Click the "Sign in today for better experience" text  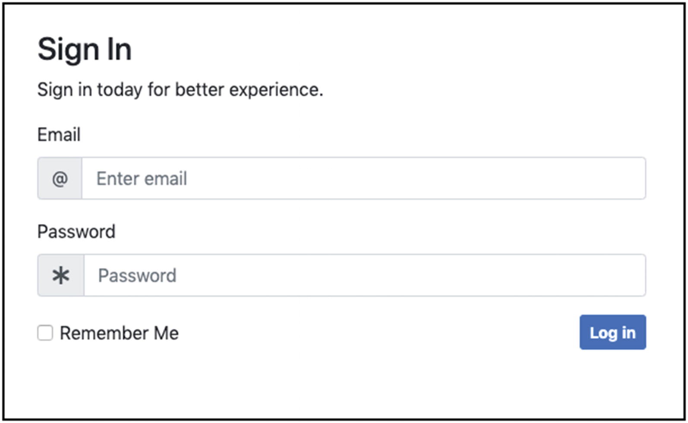click(180, 90)
